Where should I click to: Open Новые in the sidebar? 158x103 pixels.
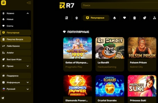pyautogui.click(x=16, y=19)
